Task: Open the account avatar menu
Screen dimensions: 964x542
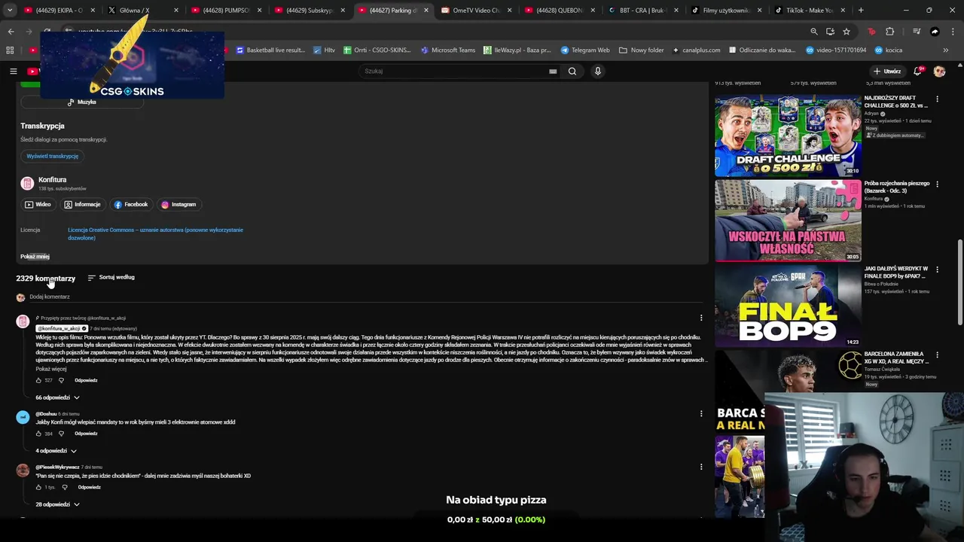Action: (x=939, y=72)
